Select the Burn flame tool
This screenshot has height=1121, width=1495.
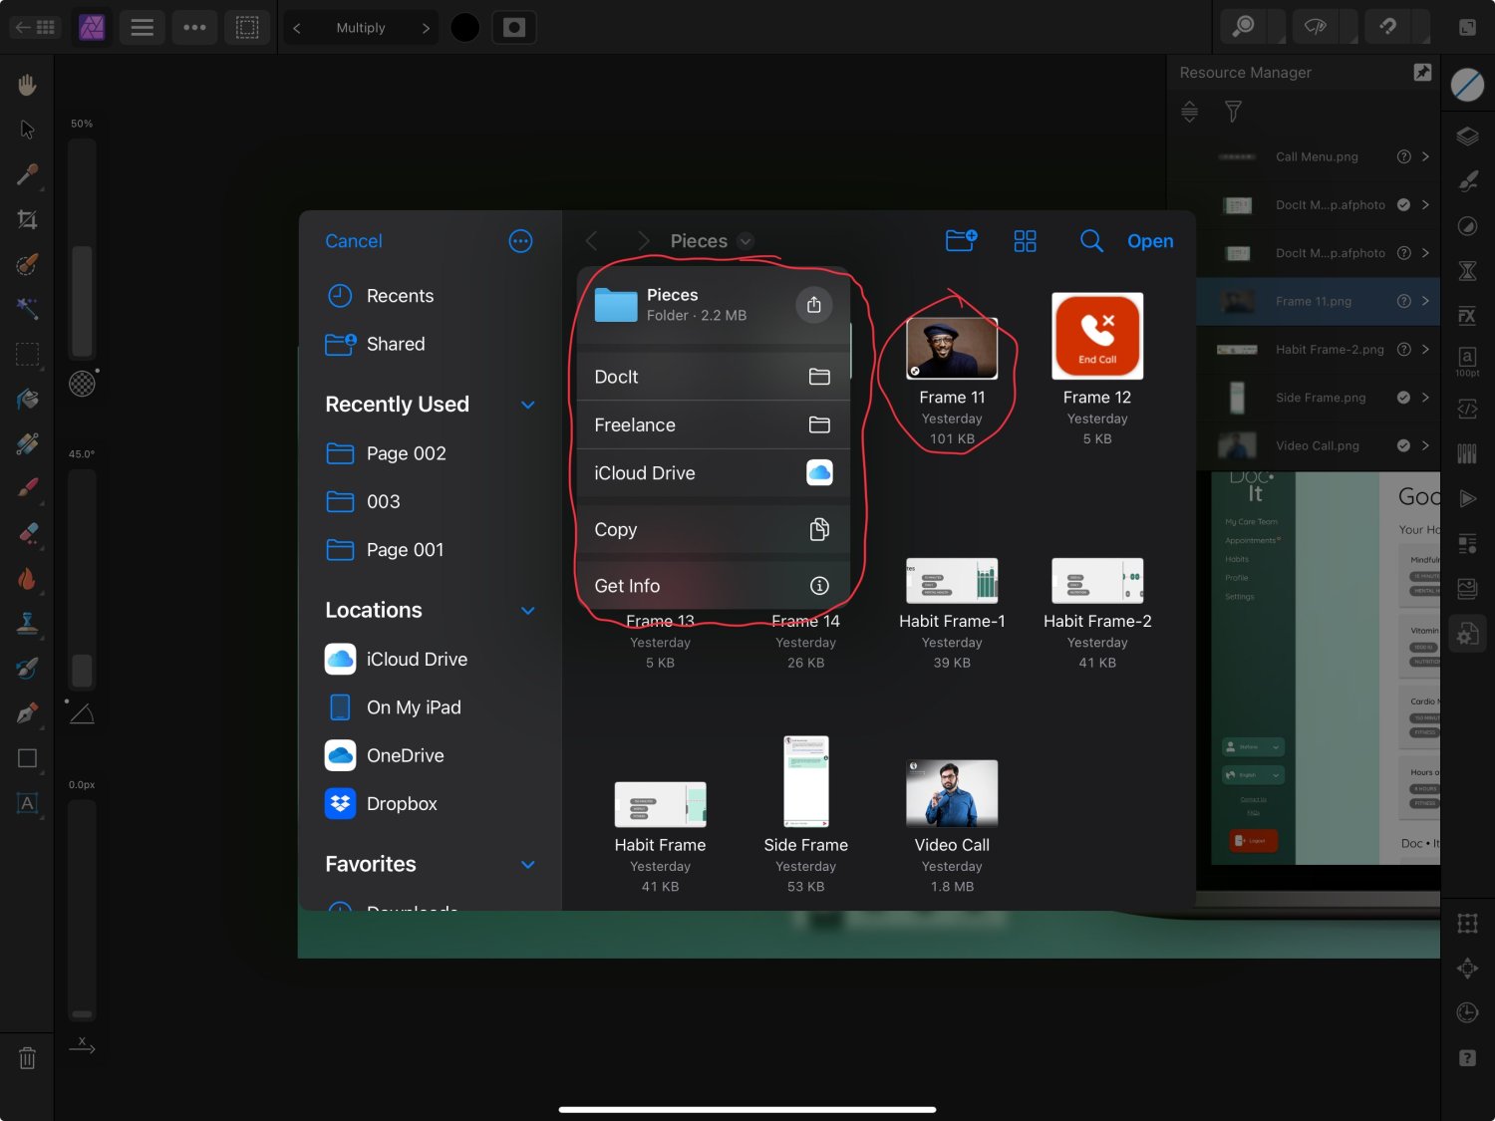click(x=27, y=579)
